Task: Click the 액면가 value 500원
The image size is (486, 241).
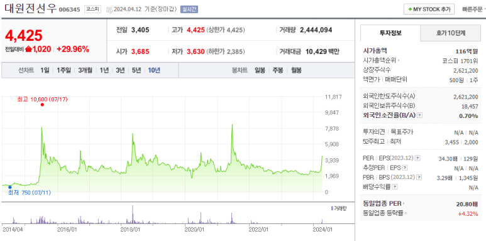Action: pyautogui.click(x=456, y=80)
